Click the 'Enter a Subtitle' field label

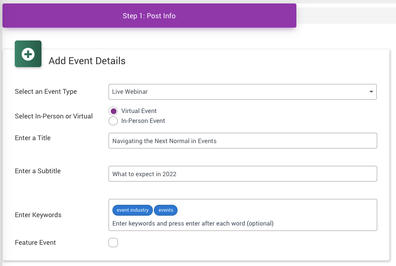[38, 171]
